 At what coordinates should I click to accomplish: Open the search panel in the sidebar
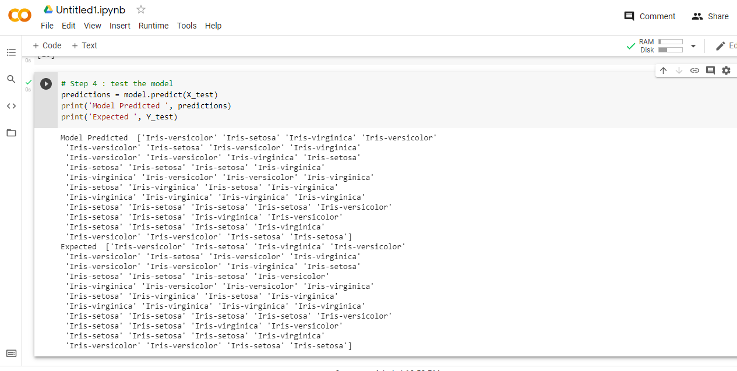click(x=11, y=79)
